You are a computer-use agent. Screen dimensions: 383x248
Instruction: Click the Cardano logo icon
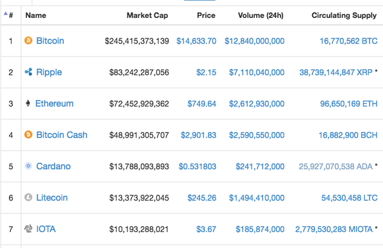point(28,166)
